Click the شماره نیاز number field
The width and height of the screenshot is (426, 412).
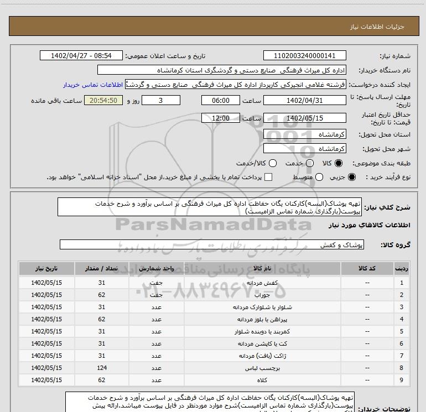(304, 56)
